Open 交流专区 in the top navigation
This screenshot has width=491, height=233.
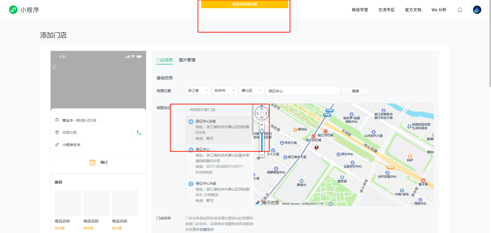tap(386, 10)
